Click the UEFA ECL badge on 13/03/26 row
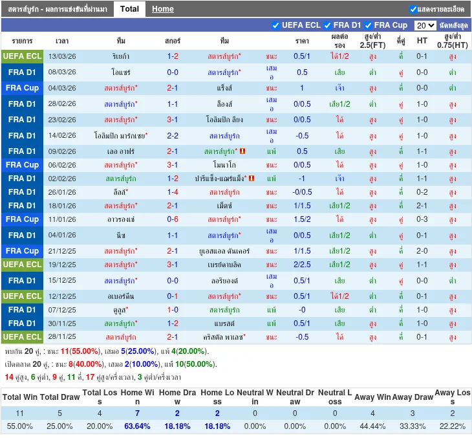 point(22,56)
